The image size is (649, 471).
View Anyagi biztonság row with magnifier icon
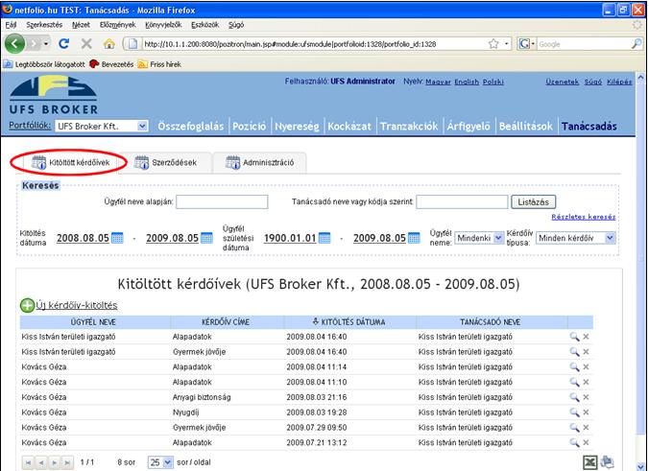click(x=574, y=397)
